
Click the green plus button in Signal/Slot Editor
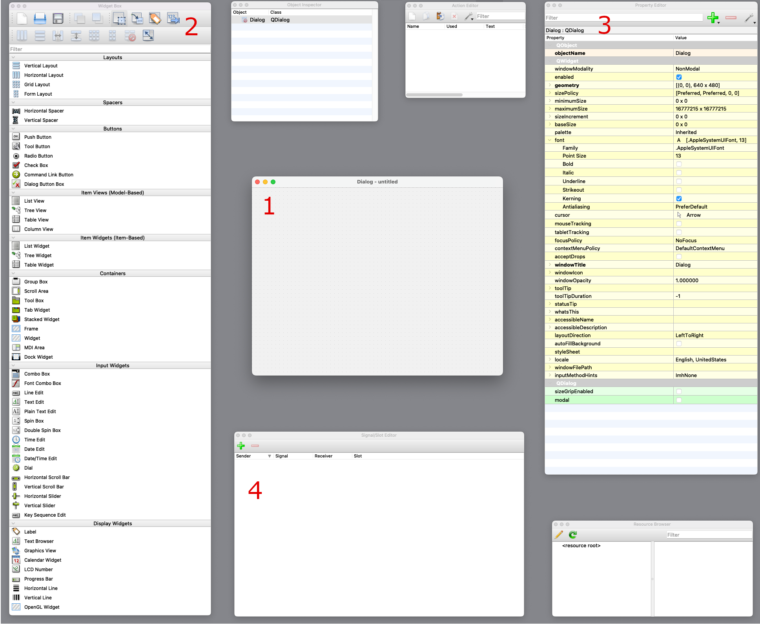click(x=242, y=446)
